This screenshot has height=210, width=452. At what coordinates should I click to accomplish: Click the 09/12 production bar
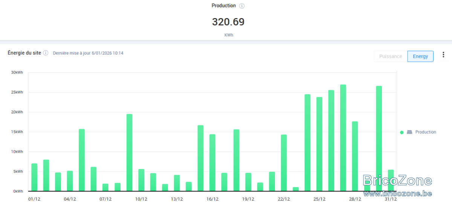pos(129,152)
